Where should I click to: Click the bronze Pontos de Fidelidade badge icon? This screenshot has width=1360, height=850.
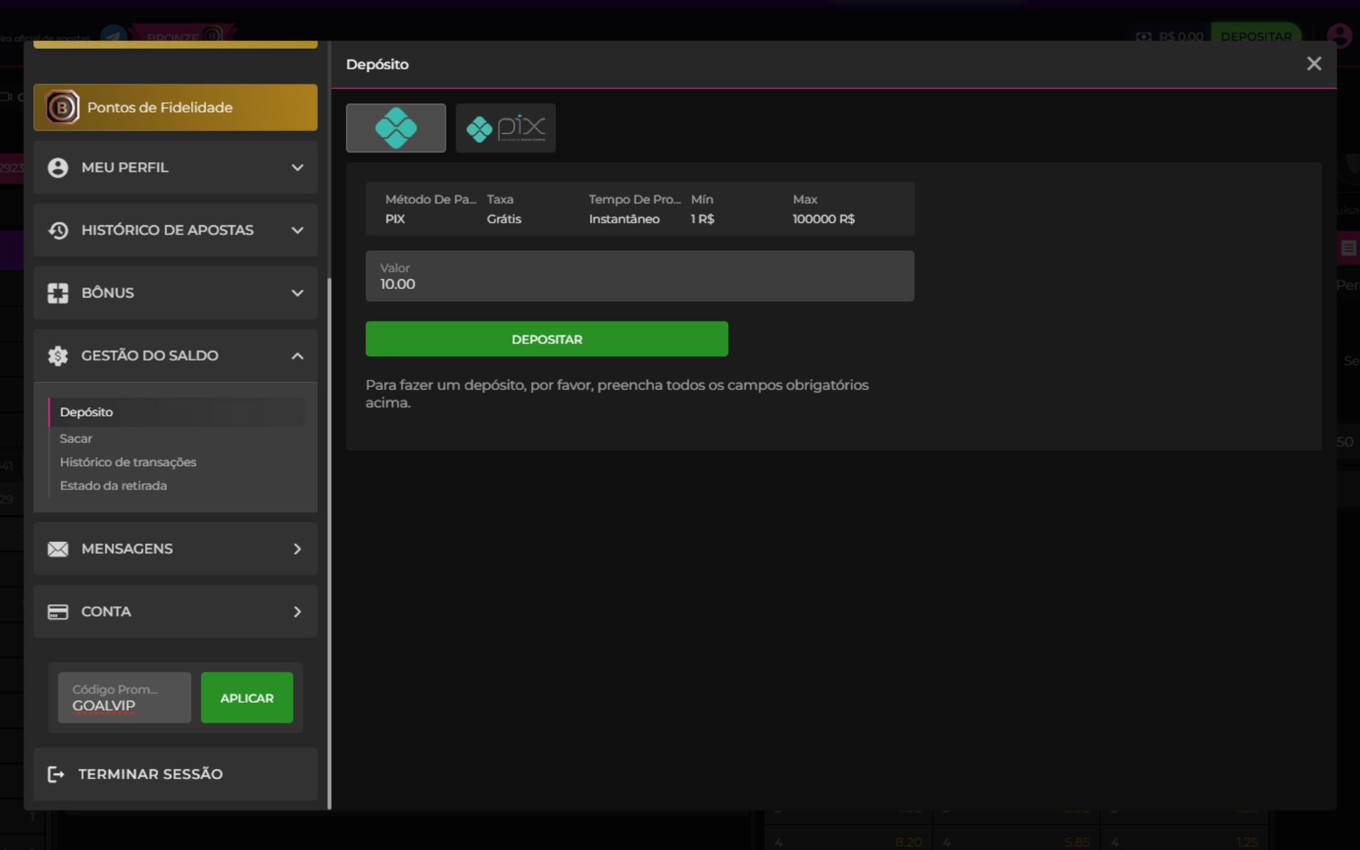(62, 108)
